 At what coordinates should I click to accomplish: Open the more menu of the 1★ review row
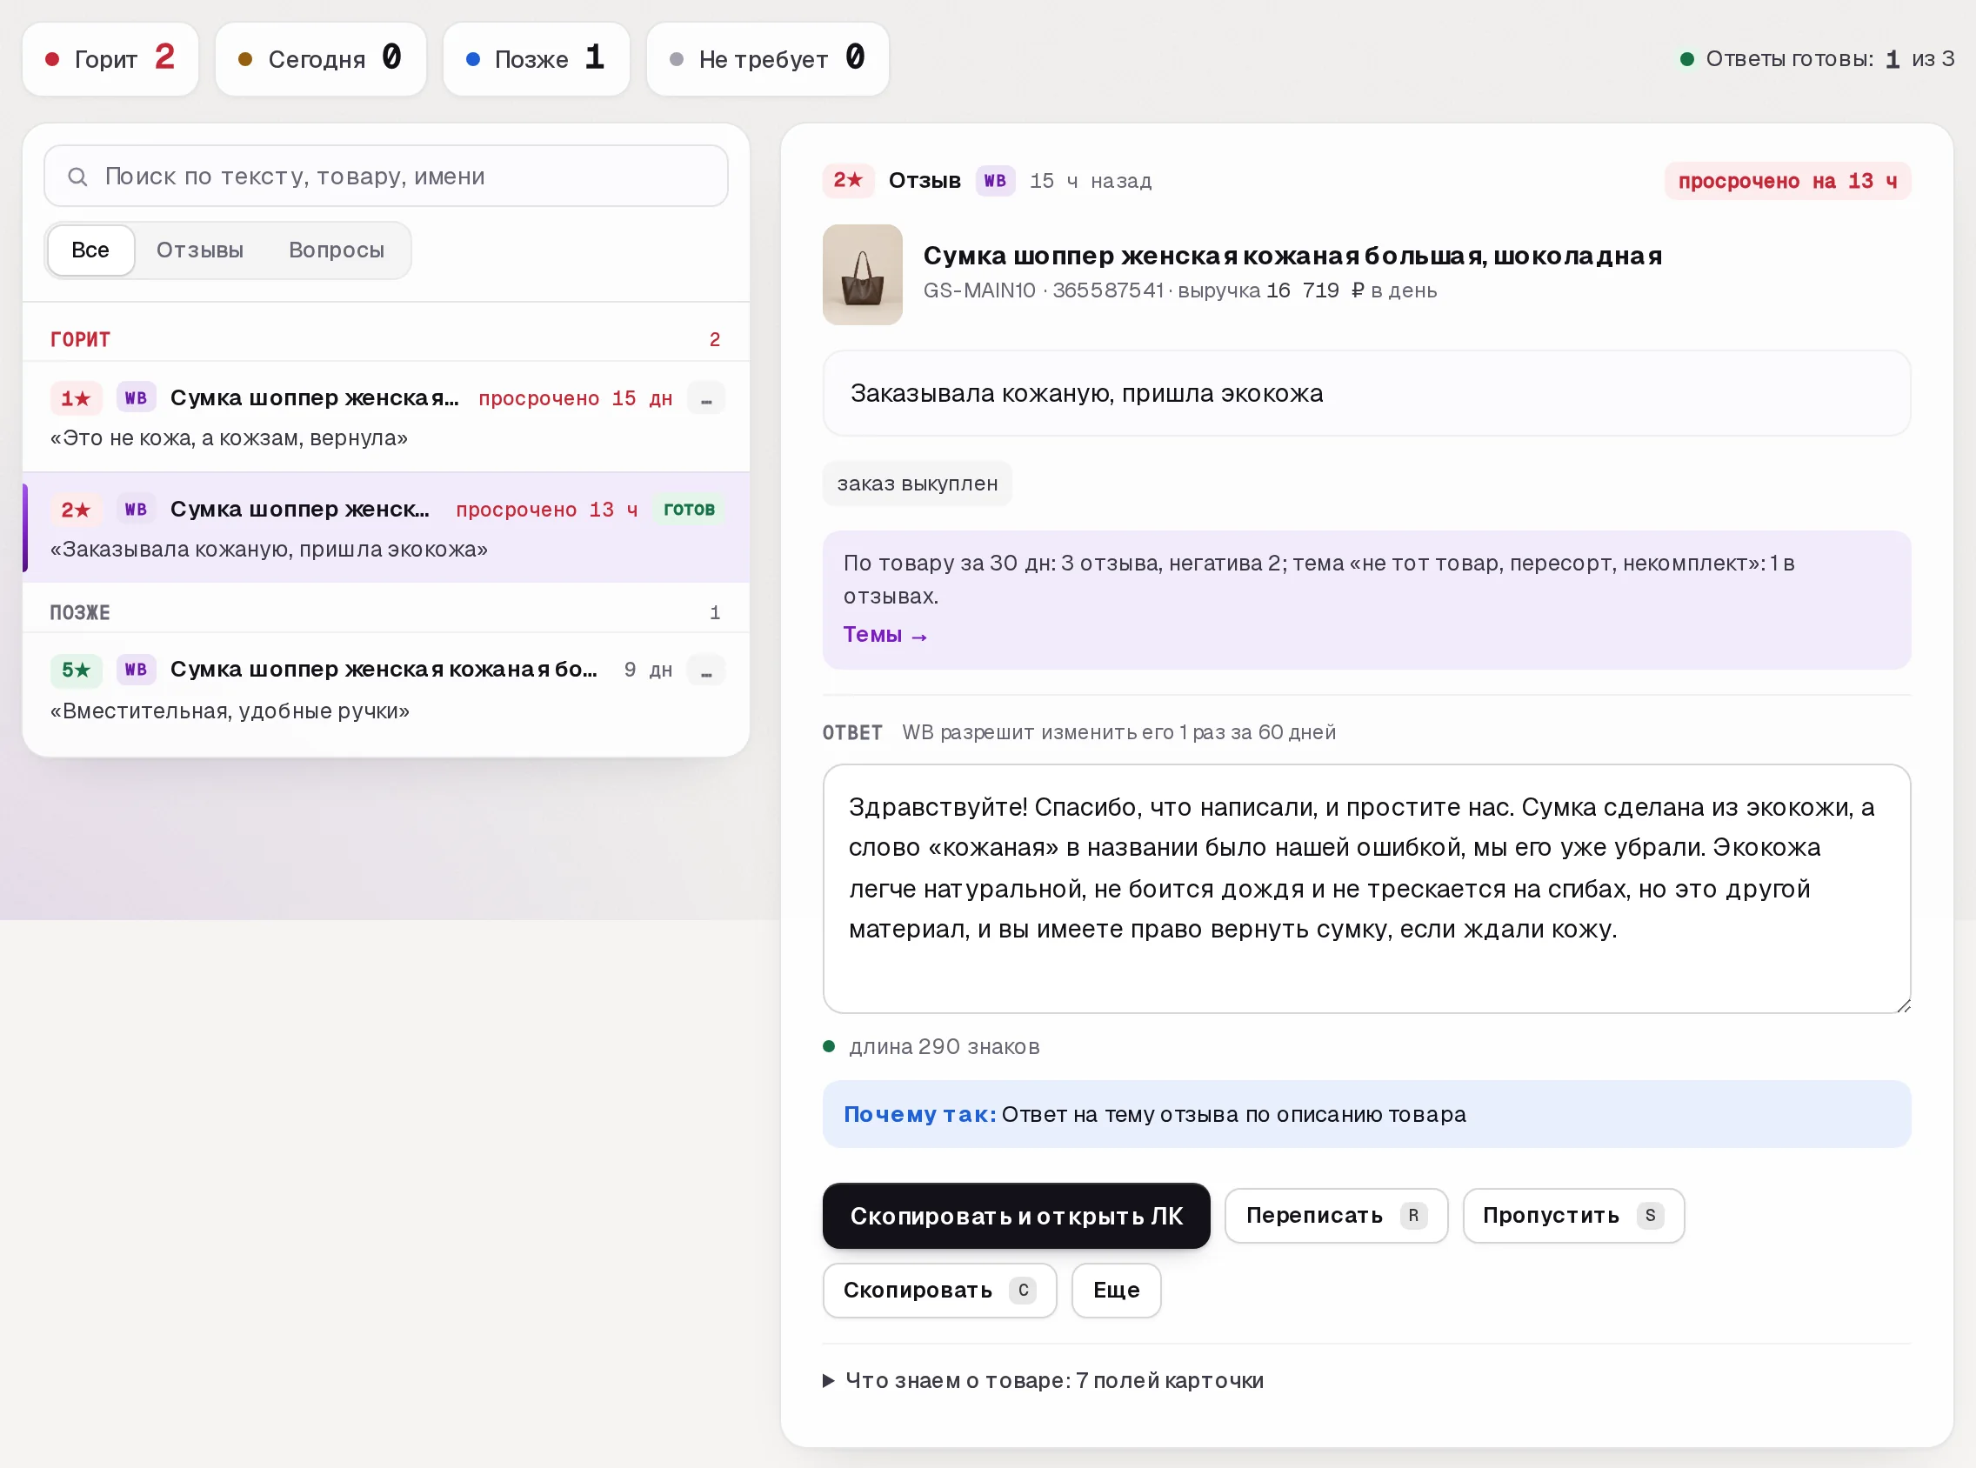(x=706, y=398)
